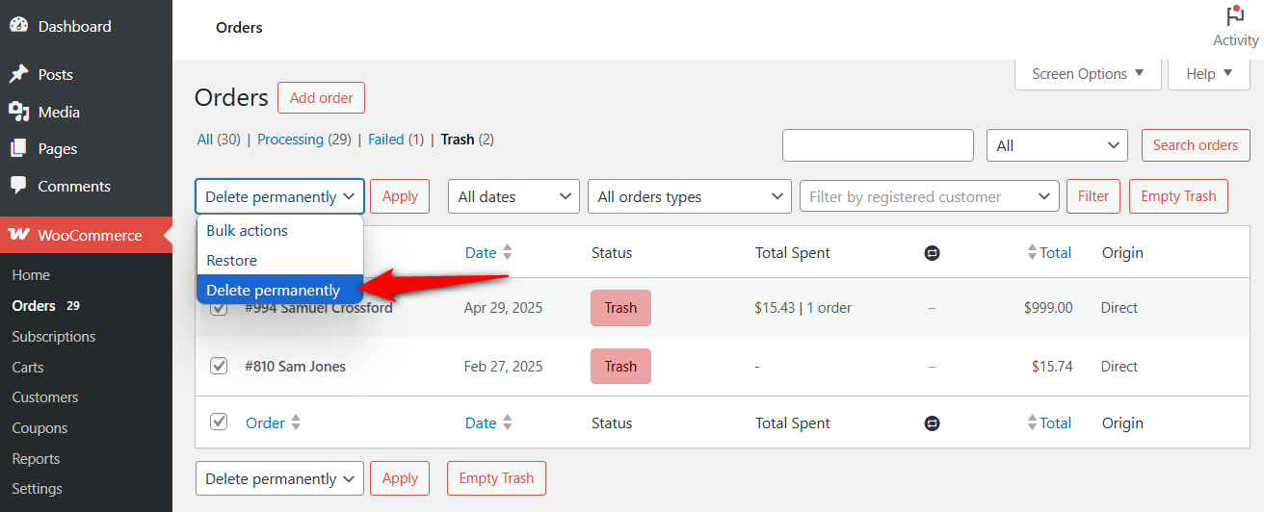Select Bulk actions option in list

coord(280,230)
